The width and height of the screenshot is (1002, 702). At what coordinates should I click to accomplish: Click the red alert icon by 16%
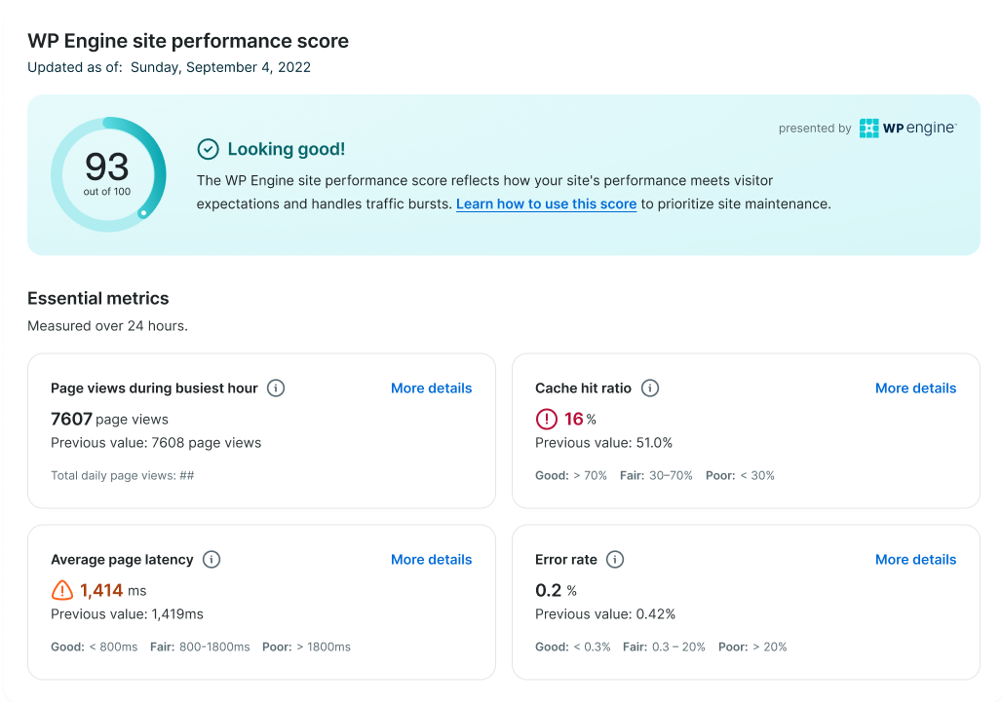pyautogui.click(x=546, y=420)
